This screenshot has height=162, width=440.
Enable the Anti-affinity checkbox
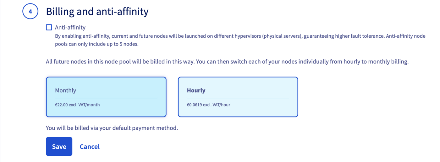point(49,28)
